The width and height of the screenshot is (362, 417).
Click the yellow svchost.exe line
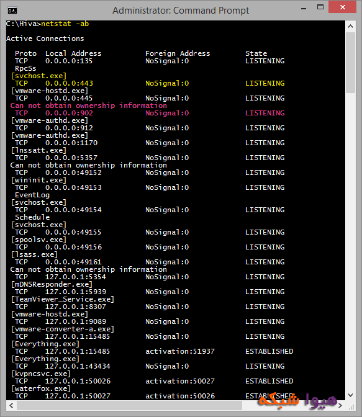click(38, 76)
